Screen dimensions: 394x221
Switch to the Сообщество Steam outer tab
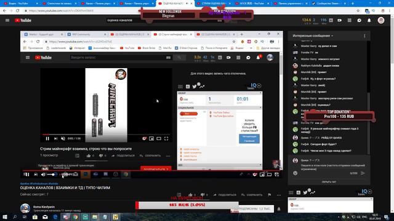point(329,4)
